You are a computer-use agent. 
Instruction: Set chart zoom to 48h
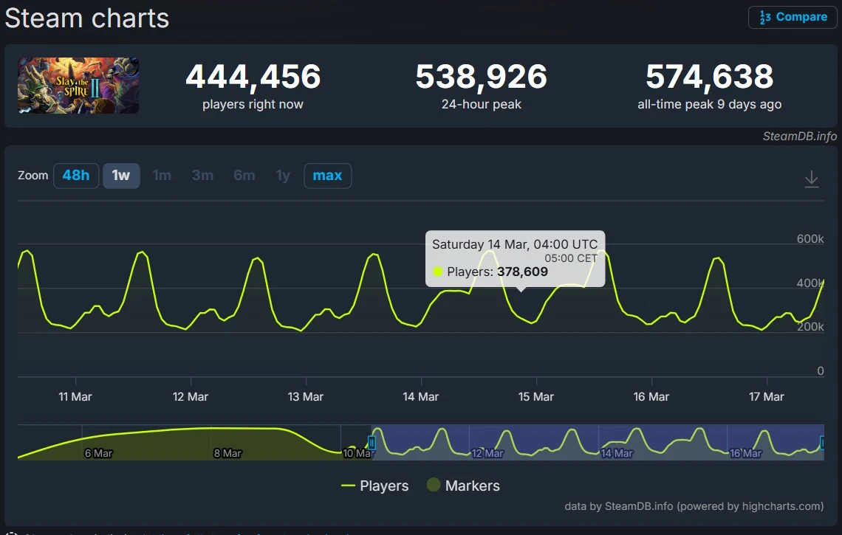click(x=76, y=176)
